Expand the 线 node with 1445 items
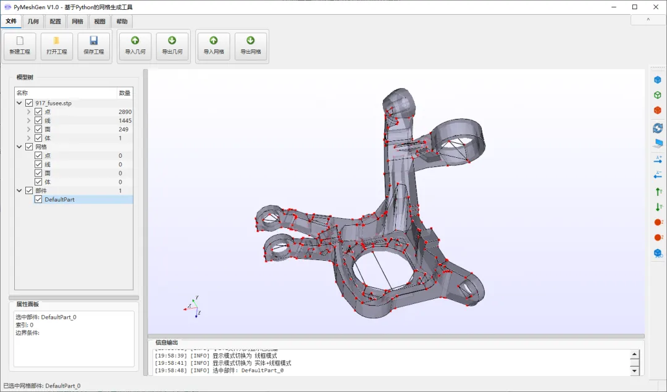Image resolution: width=667 pixels, height=392 pixels. tap(28, 121)
